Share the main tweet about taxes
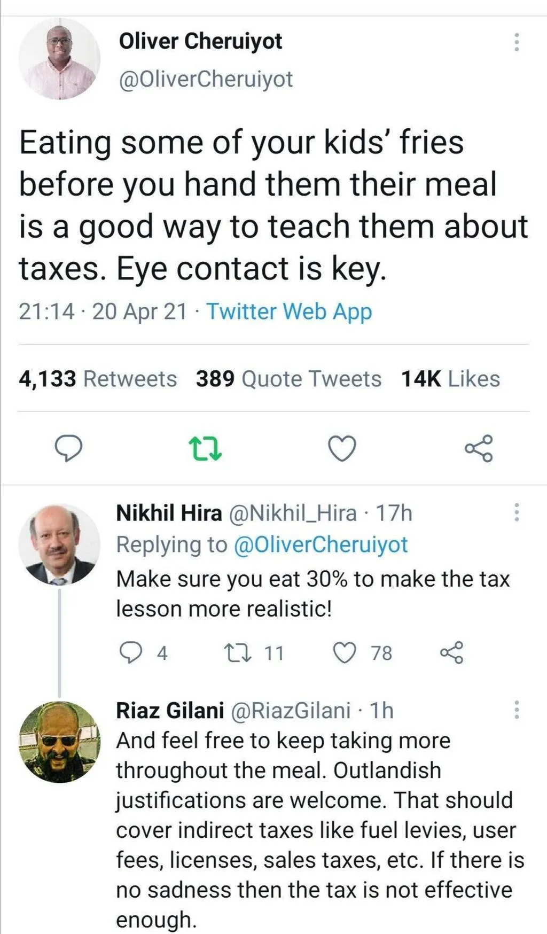Image resolution: width=547 pixels, height=934 pixels. pos(479,448)
